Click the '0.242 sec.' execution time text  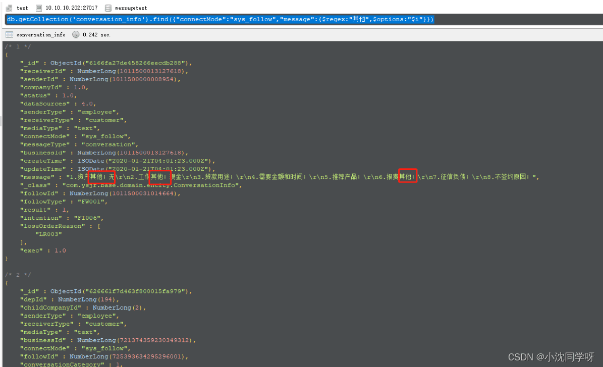[96, 35]
